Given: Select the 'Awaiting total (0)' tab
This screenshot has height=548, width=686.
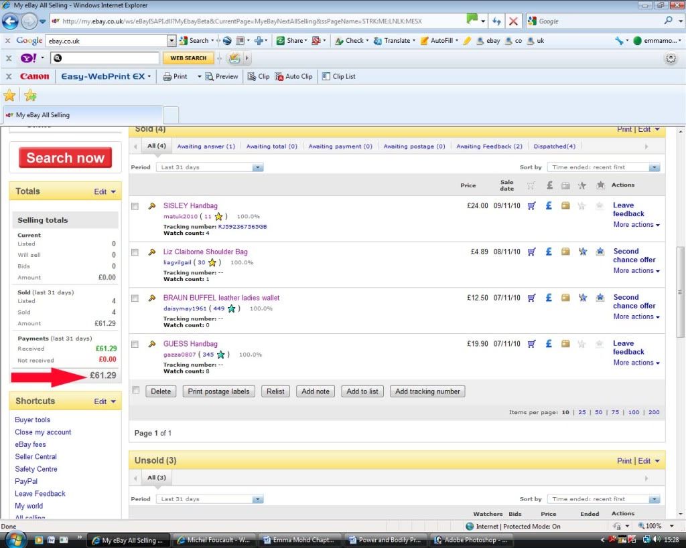Looking at the screenshot, I should click(x=272, y=147).
